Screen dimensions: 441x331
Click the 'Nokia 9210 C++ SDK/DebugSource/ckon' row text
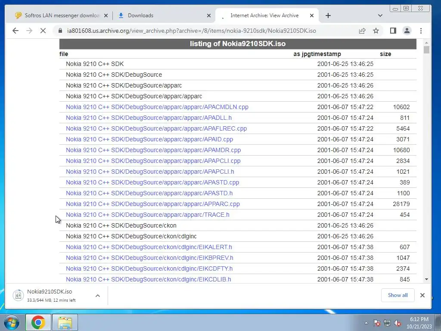121,225
